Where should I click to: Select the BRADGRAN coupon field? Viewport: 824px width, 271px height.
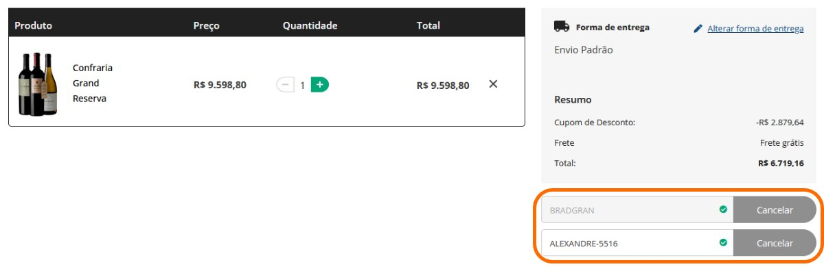click(x=637, y=210)
